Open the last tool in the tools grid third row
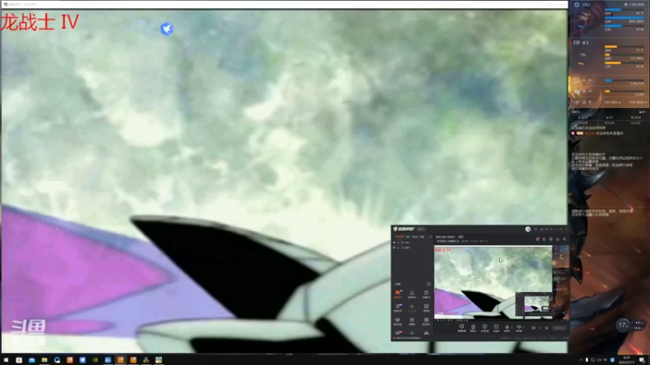The image size is (650, 365). [x=426, y=321]
